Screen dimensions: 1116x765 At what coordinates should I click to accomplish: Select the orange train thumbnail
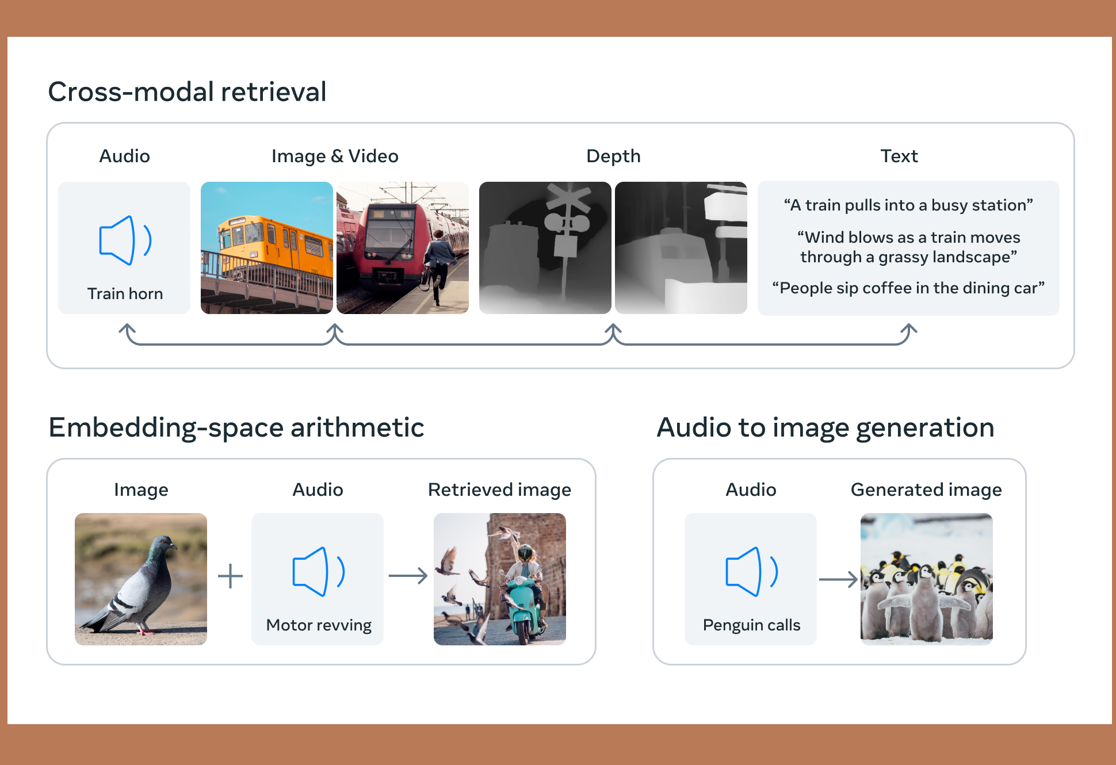click(x=267, y=248)
